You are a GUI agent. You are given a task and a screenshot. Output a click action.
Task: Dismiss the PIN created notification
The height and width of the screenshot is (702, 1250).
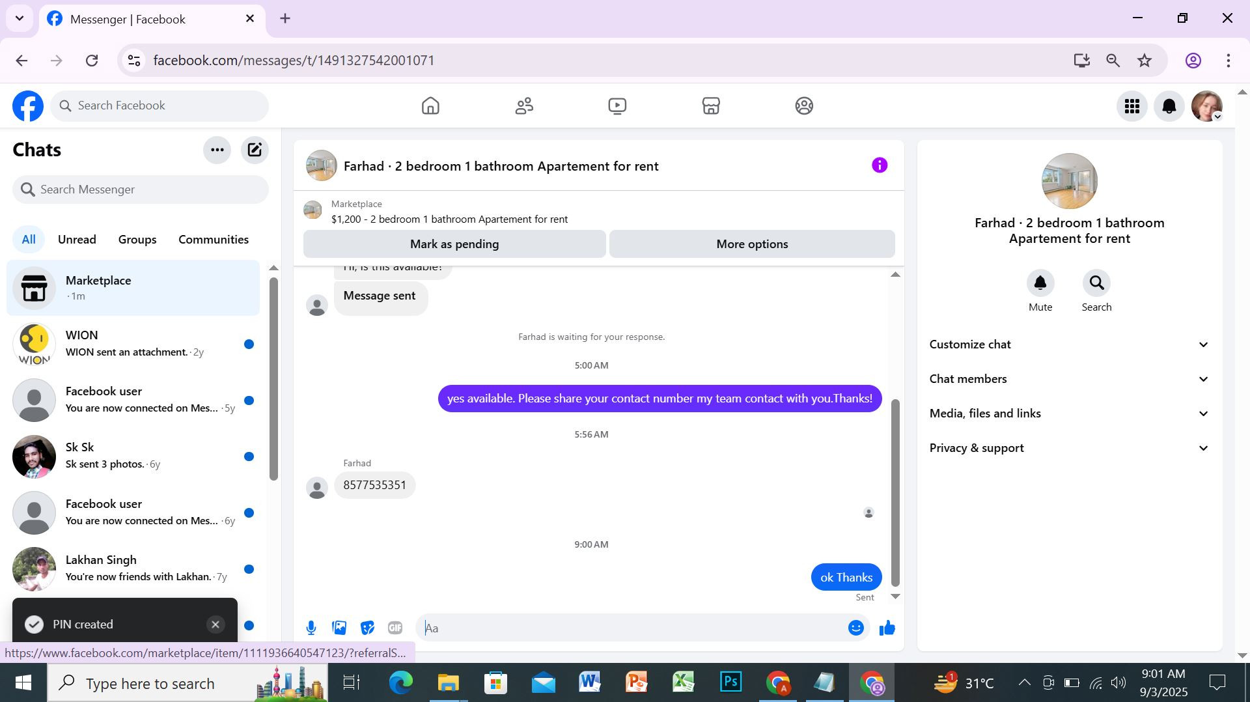point(215,625)
